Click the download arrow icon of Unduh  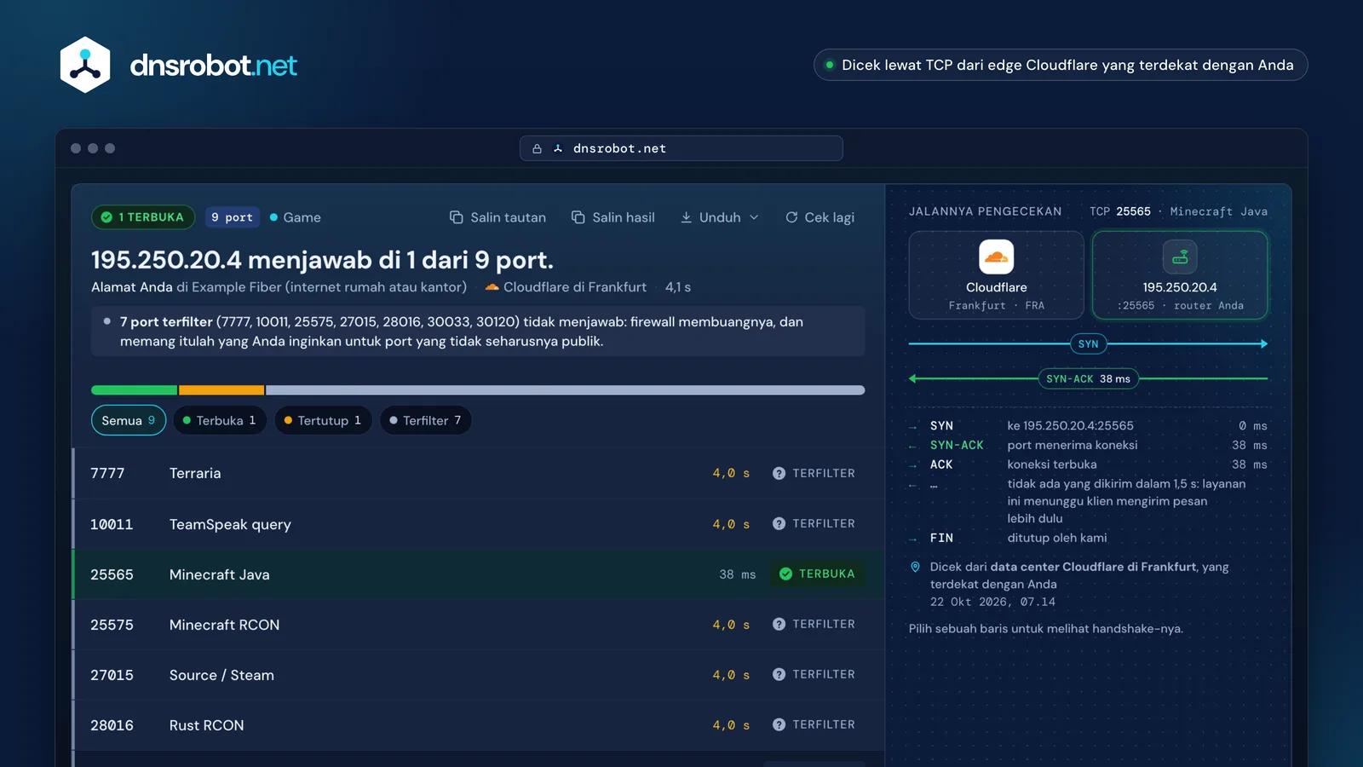(687, 217)
